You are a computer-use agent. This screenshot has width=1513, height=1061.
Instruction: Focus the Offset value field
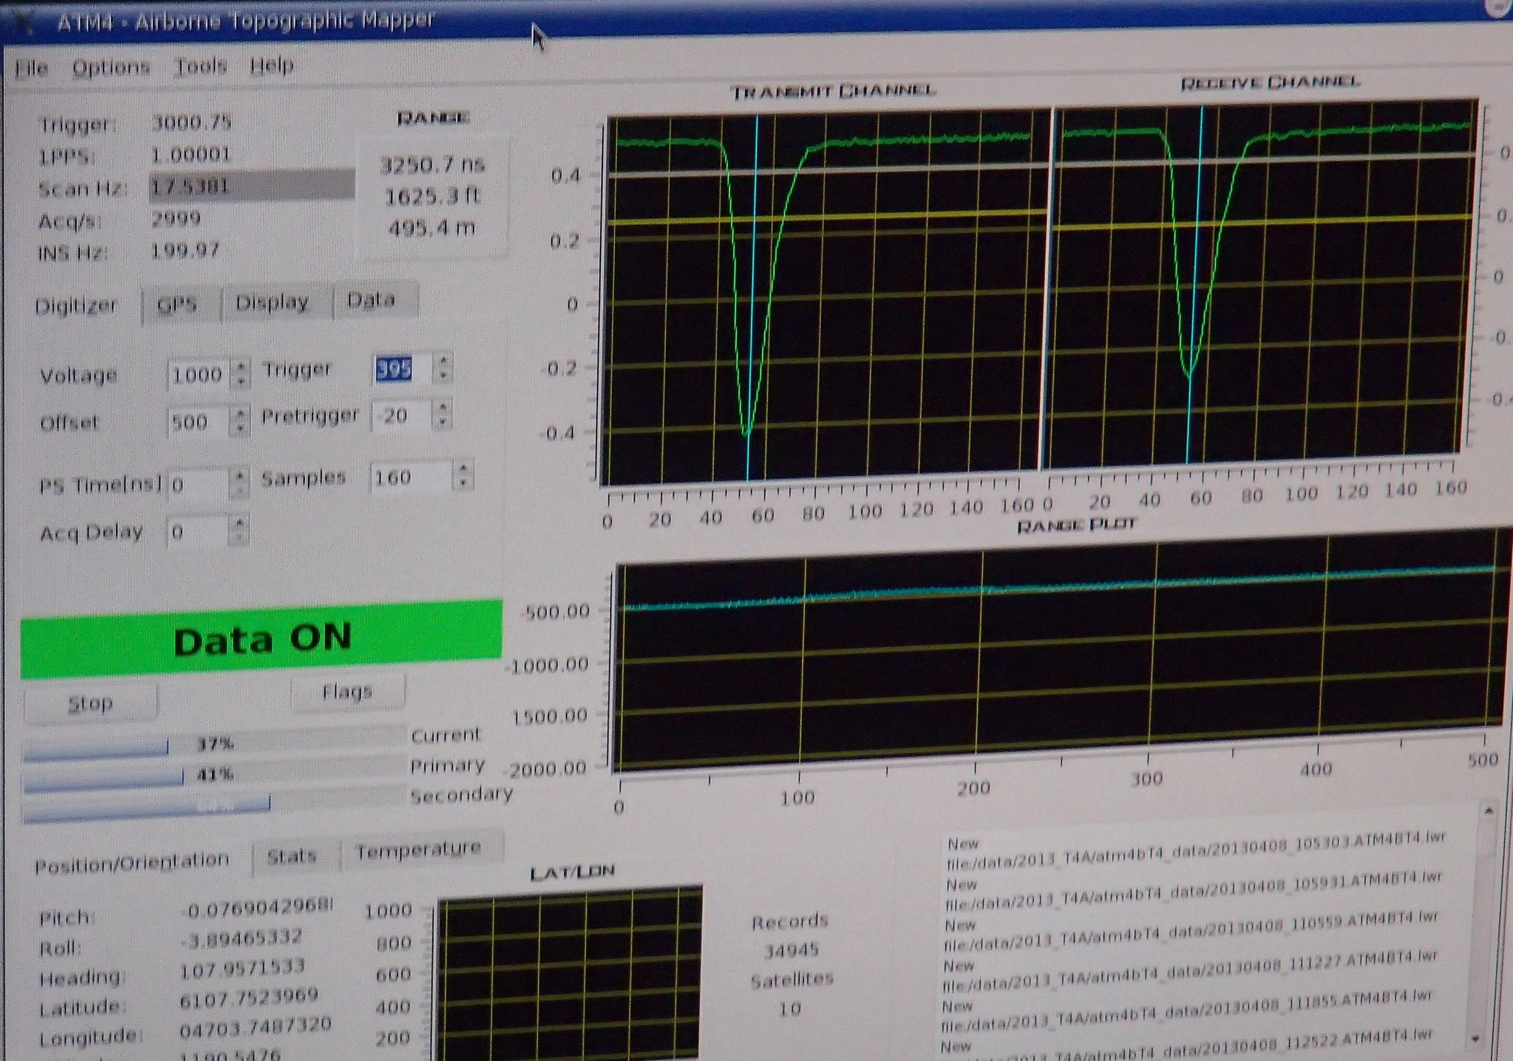(198, 421)
